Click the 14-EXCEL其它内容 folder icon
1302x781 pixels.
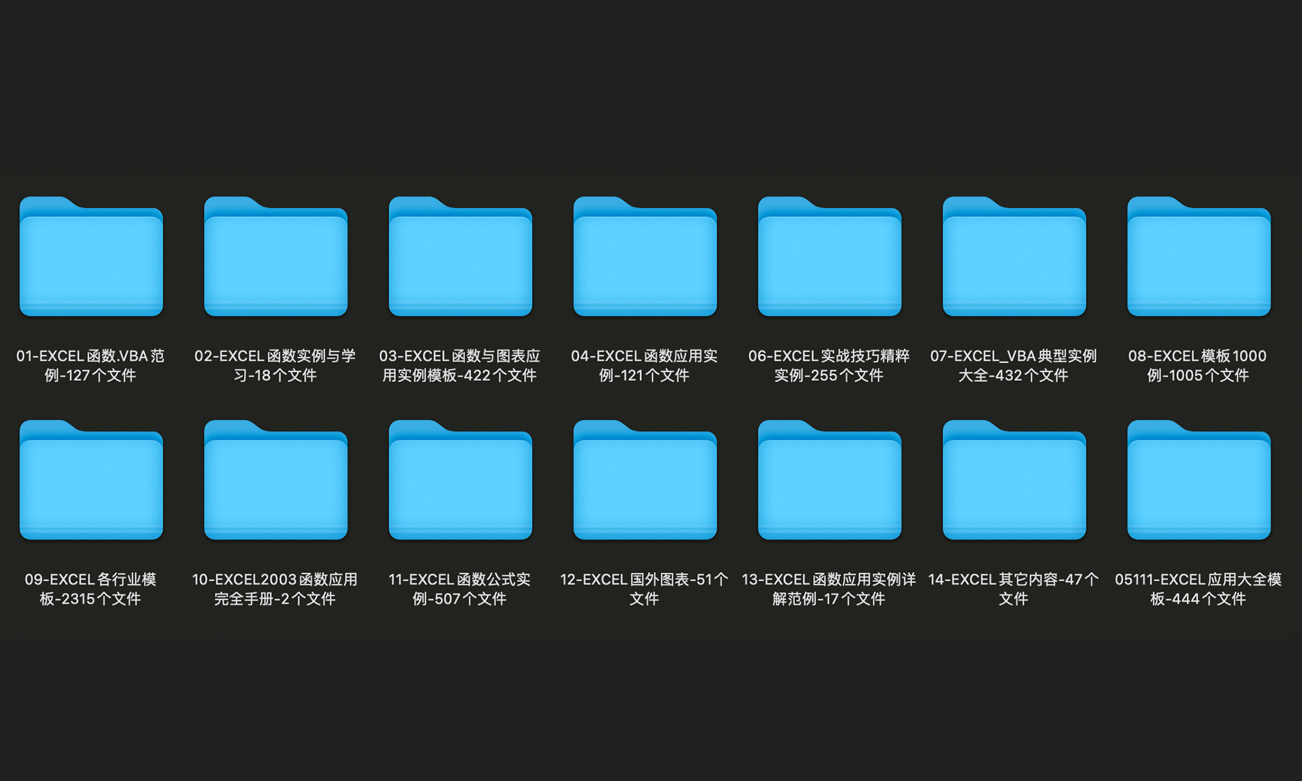pyautogui.click(x=1014, y=480)
